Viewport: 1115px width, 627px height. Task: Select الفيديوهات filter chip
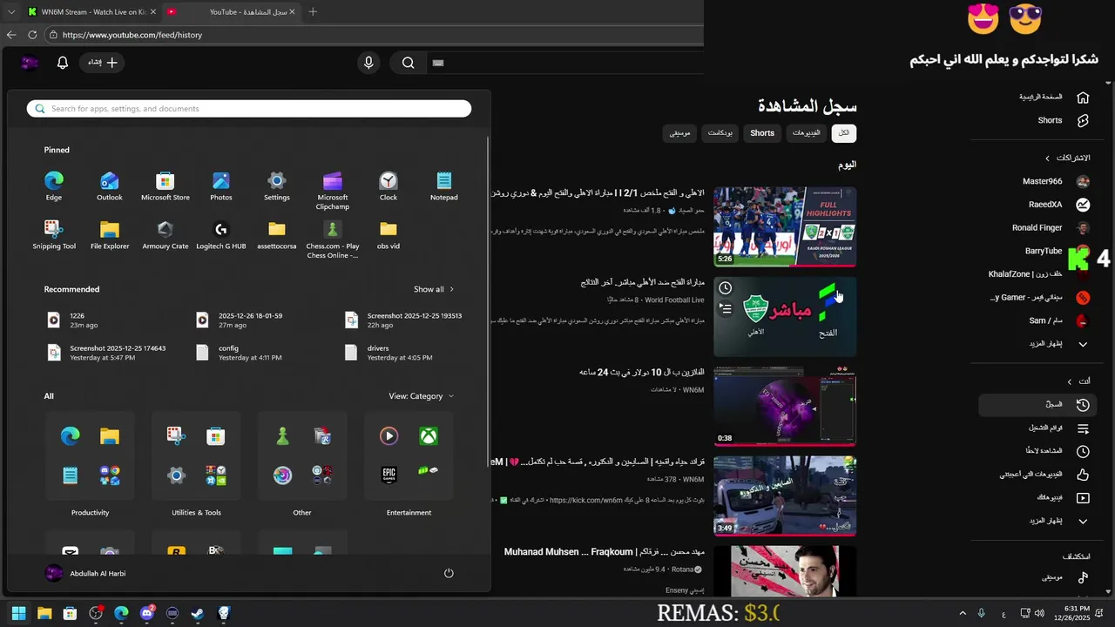tap(807, 133)
